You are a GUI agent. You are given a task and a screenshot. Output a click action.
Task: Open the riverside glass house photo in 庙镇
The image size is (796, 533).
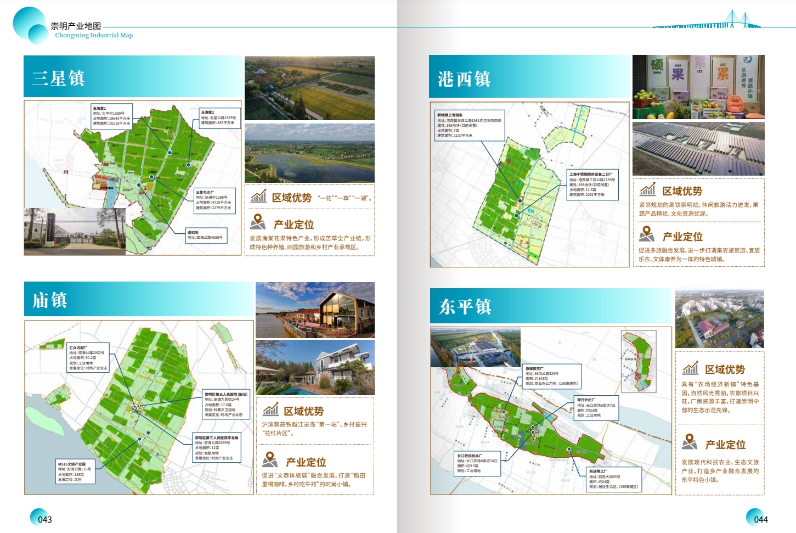315,310
